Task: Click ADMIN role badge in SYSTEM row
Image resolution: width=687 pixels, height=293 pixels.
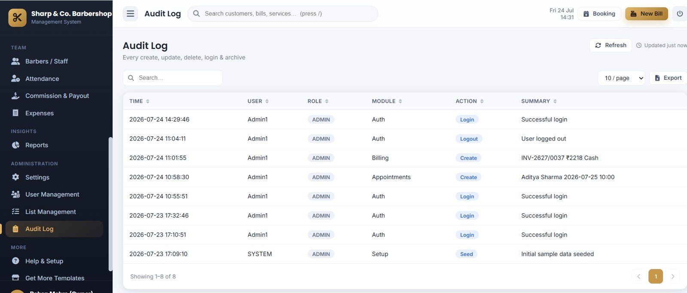Action: [x=321, y=254]
